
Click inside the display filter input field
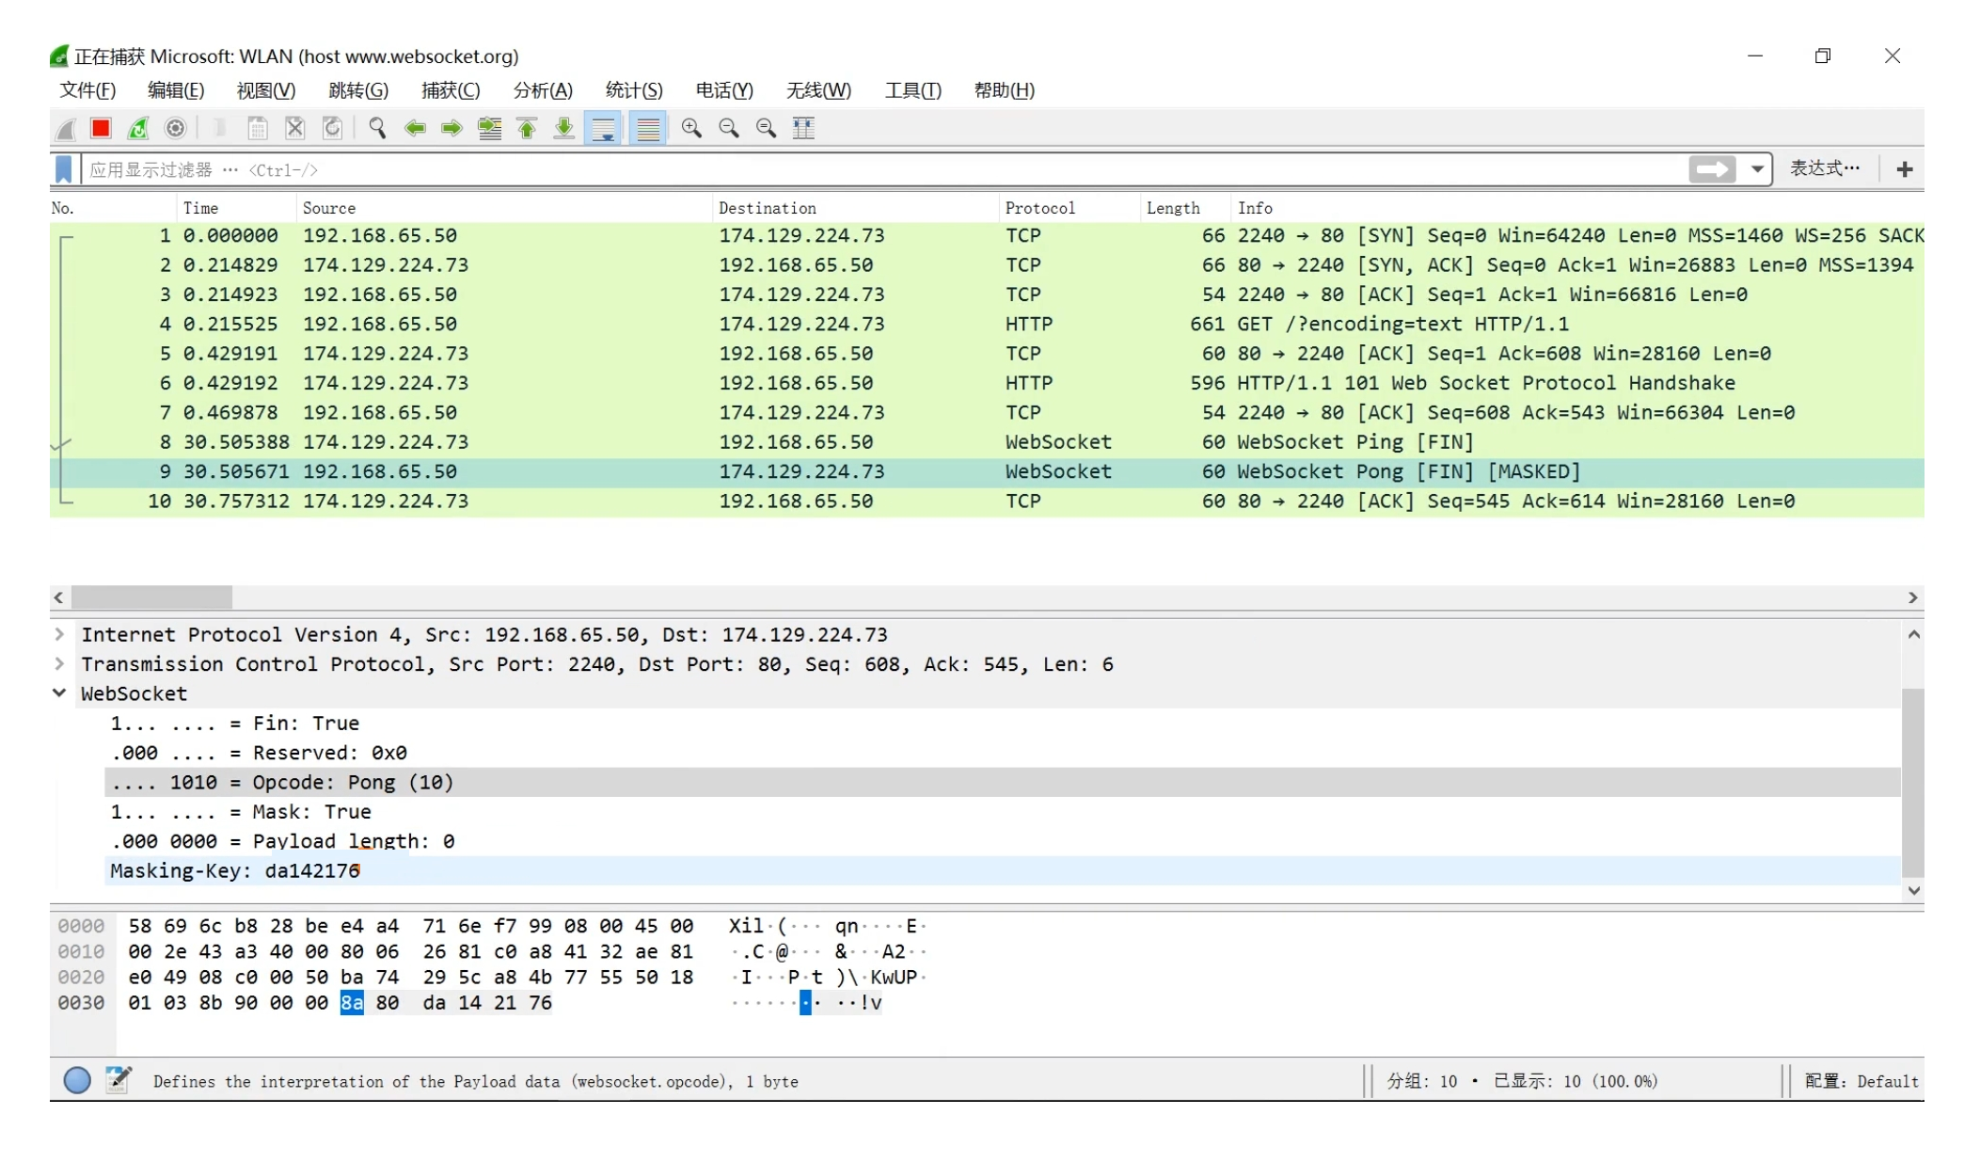pos(847,169)
